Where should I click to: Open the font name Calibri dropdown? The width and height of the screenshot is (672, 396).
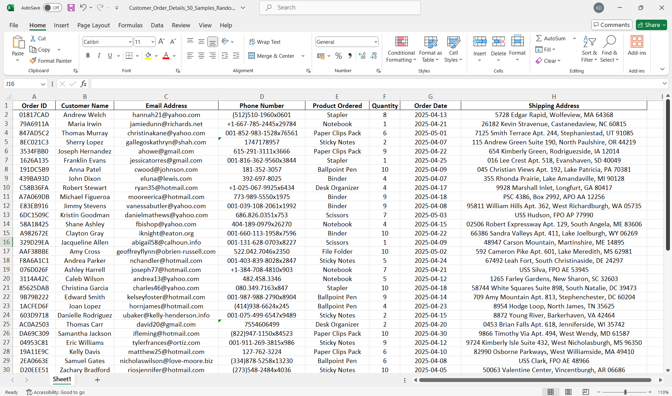130,42
